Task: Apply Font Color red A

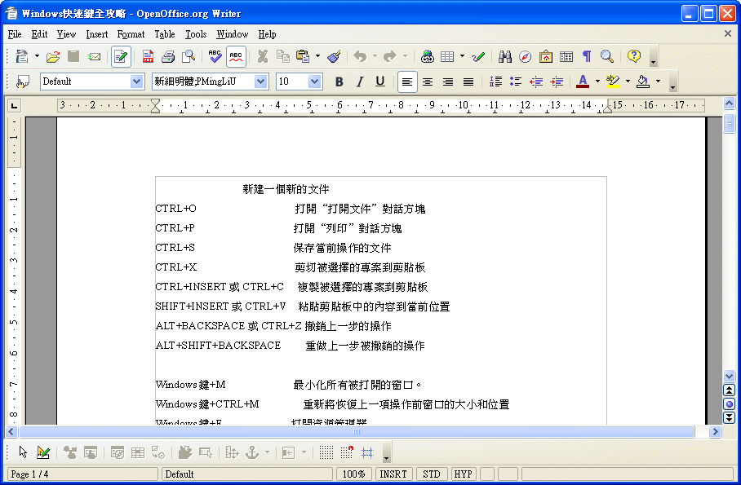Action: (583, 82)
